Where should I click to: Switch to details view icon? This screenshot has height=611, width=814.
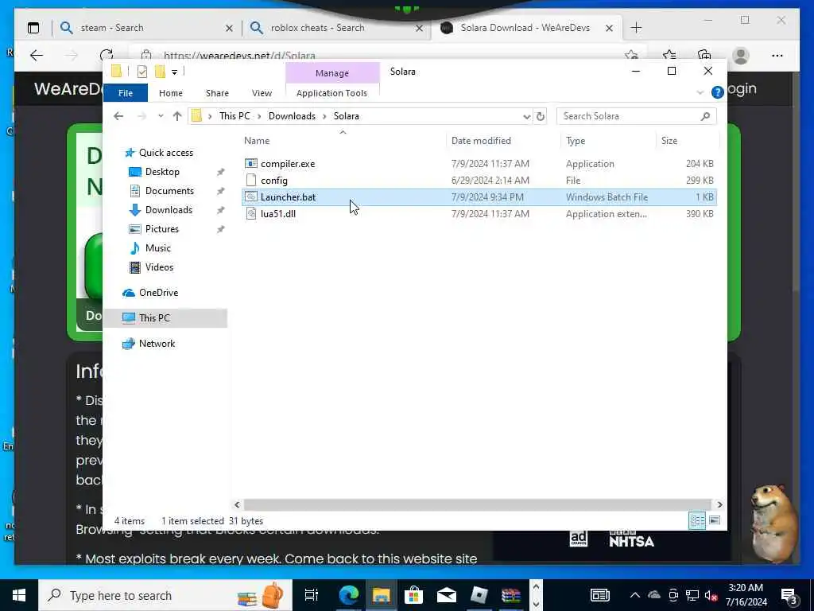click(696, 520)
